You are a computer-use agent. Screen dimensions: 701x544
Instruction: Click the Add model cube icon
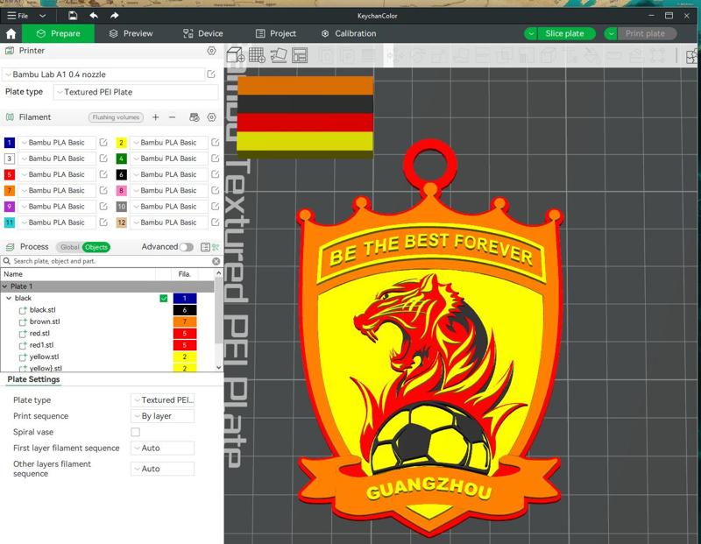pos(235,55)
